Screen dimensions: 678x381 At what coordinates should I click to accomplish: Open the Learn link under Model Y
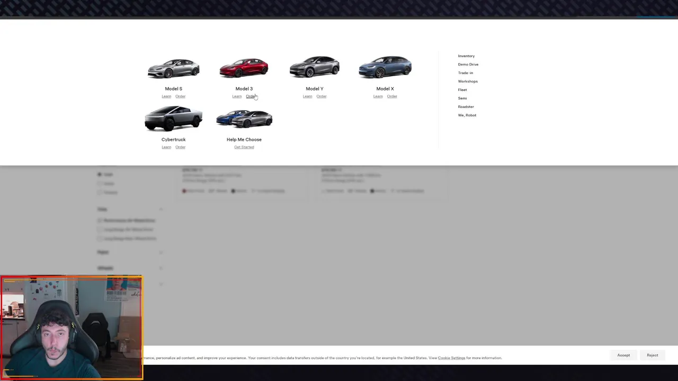click(307, 96)
